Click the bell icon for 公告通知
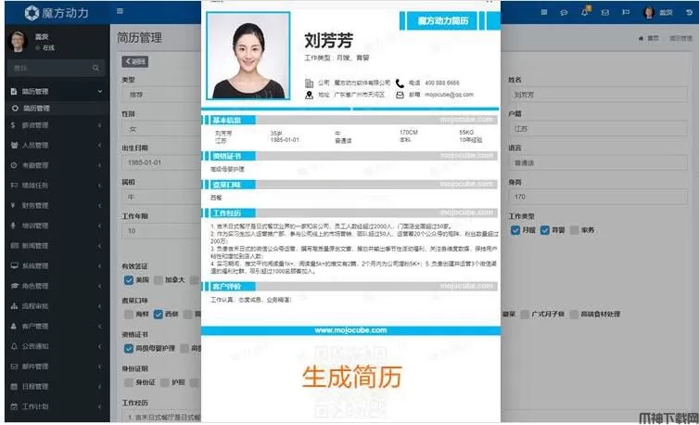The height and width of the screenshot is (425, 699). pyautogui.click(x=14, y=346)
